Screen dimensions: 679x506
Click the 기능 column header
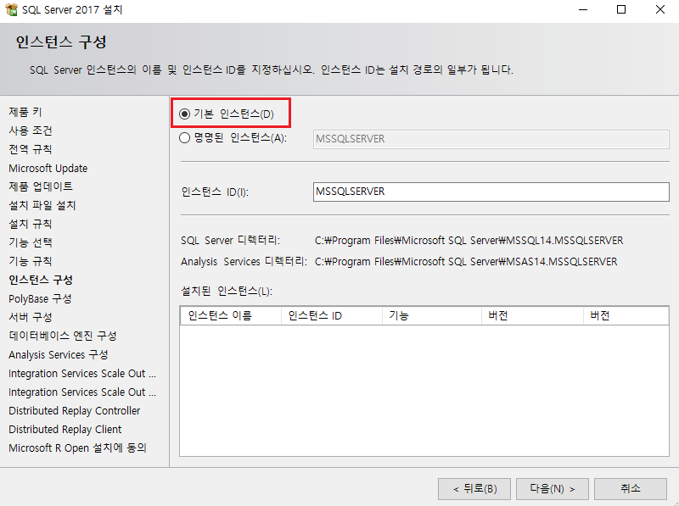coord(432,315)
